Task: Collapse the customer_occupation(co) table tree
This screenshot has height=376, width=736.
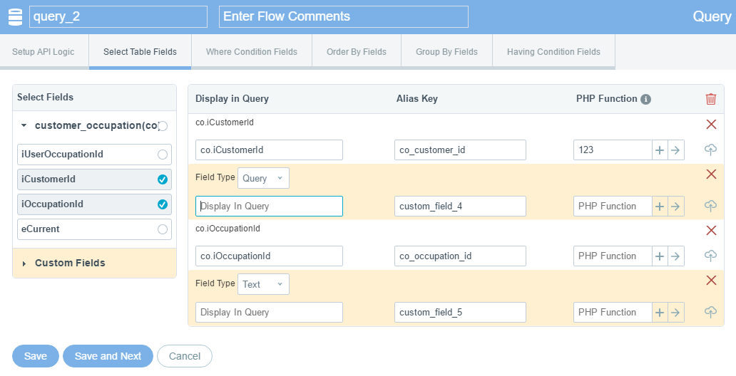Action: click(24, 125)
